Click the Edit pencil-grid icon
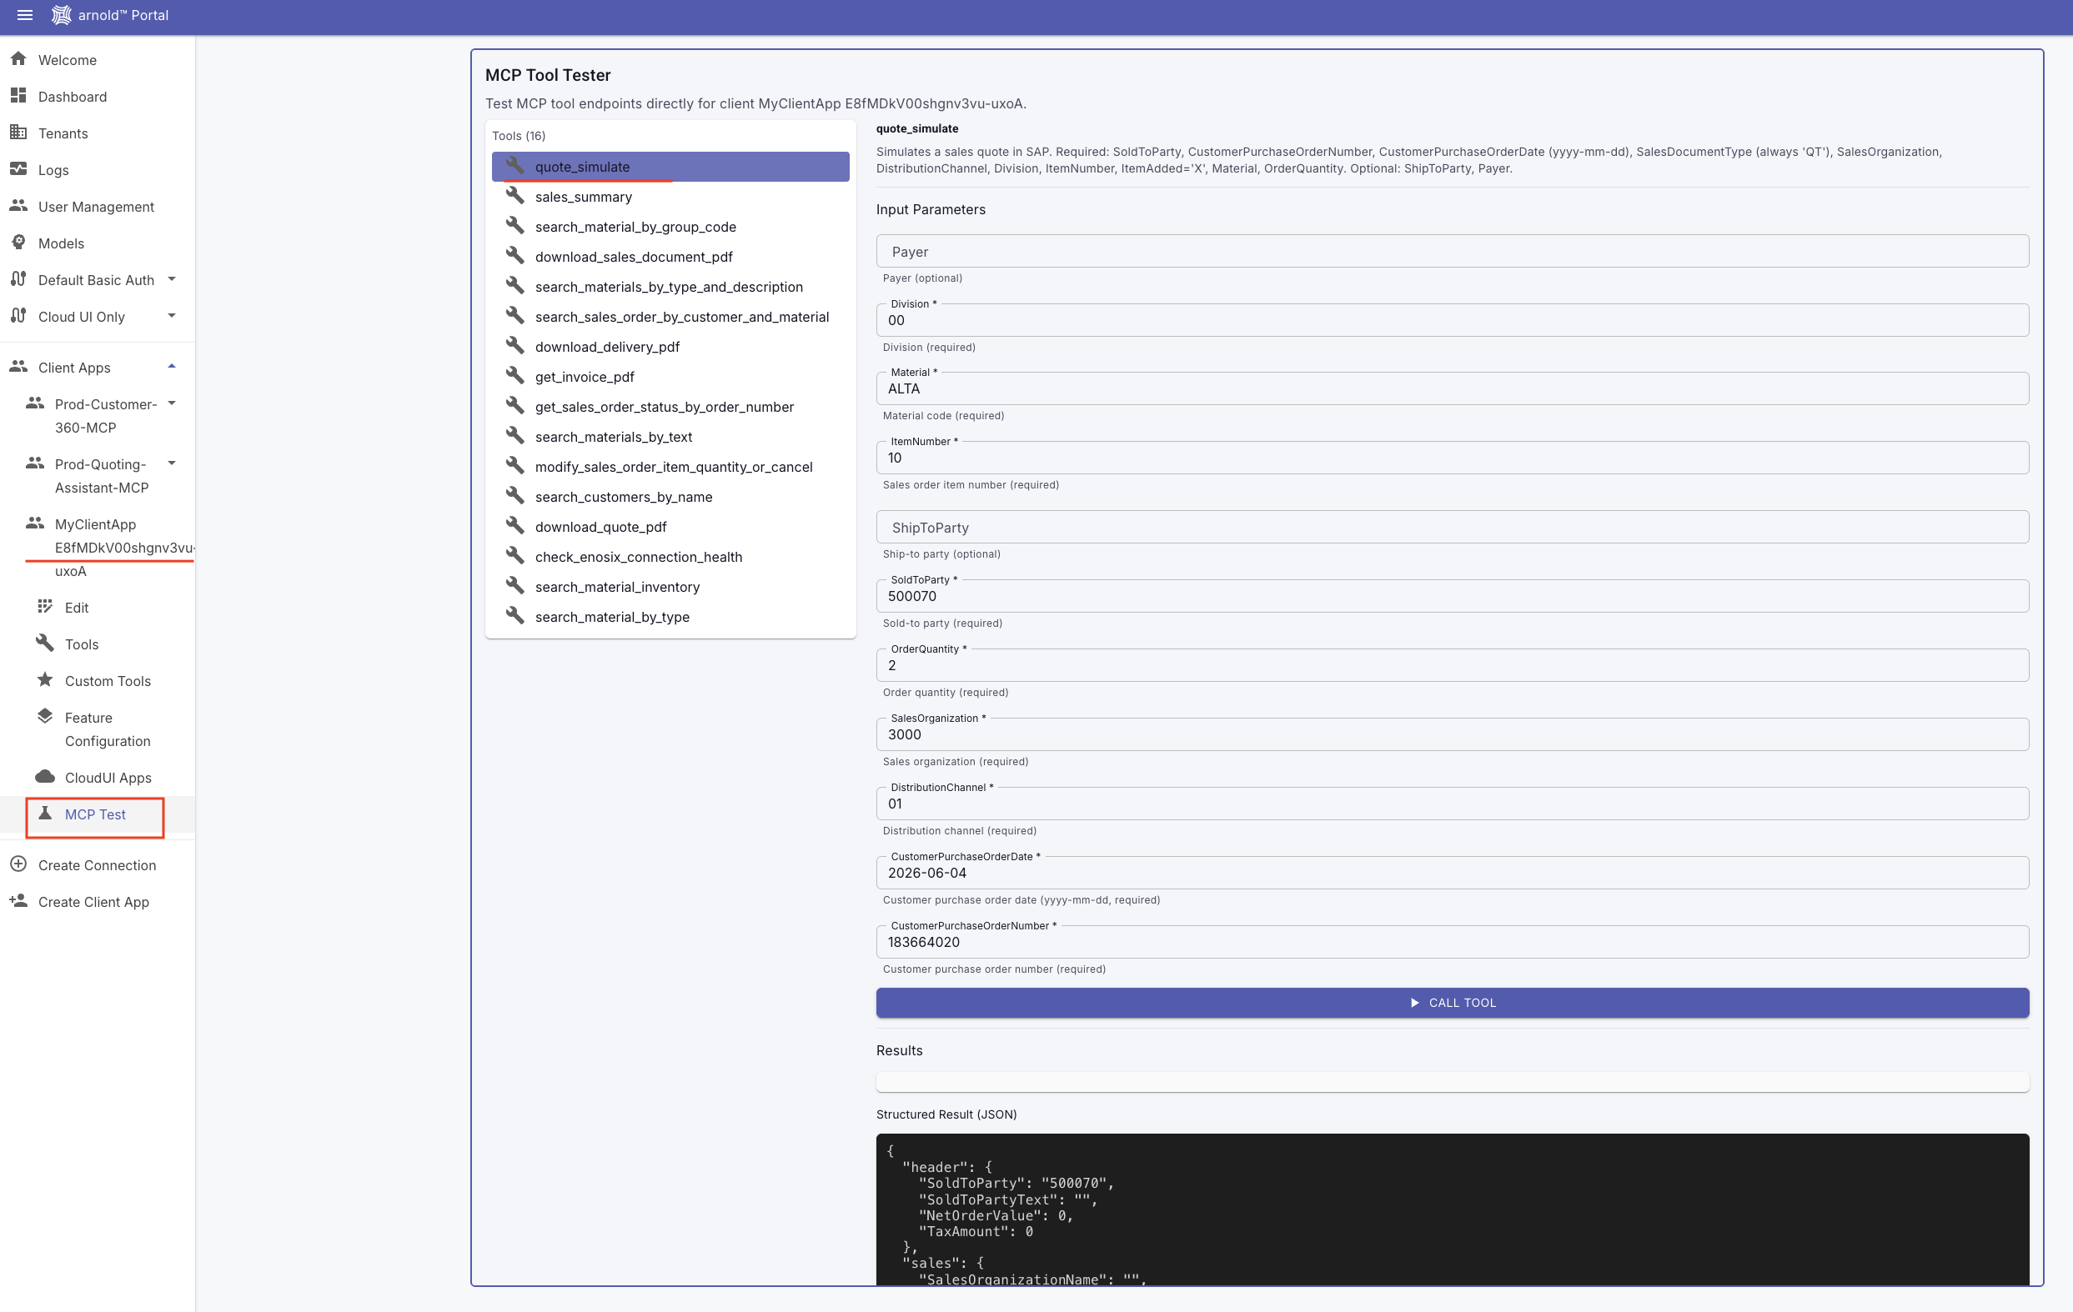Viewport: 2073px width, 1312px height. pyautogui.click(x=45, y=607)
